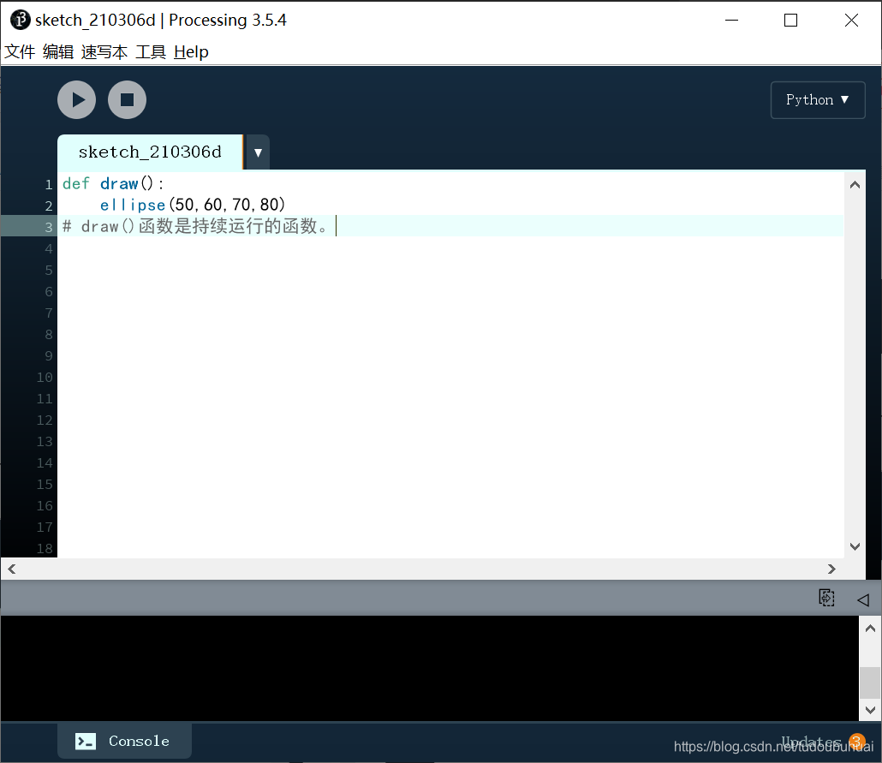The width and height of the screenshot is (882, 763).
Task: Click the horizontal scrollbar right arrow
Action: 831,569
